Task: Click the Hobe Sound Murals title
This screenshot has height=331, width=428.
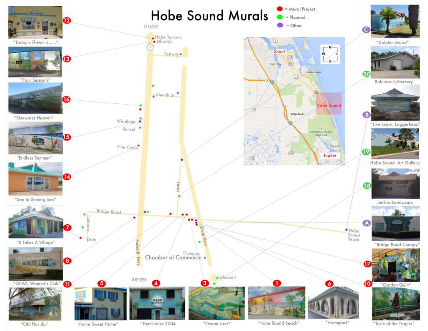Action: pyautogui.click(x=209, y=16)
